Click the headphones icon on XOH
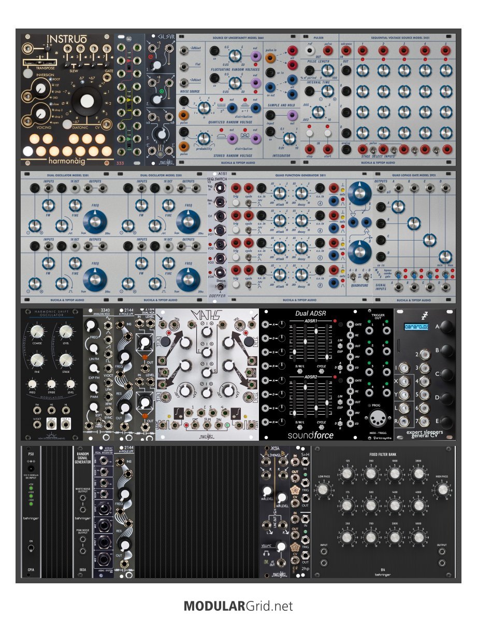Screen dimensions: 477x617 266,553
